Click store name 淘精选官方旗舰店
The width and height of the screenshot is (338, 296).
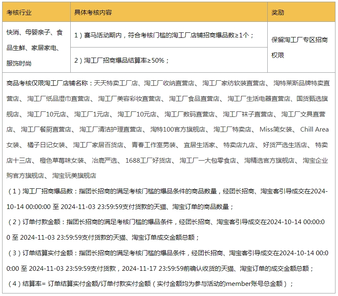(x=269, y=160)
